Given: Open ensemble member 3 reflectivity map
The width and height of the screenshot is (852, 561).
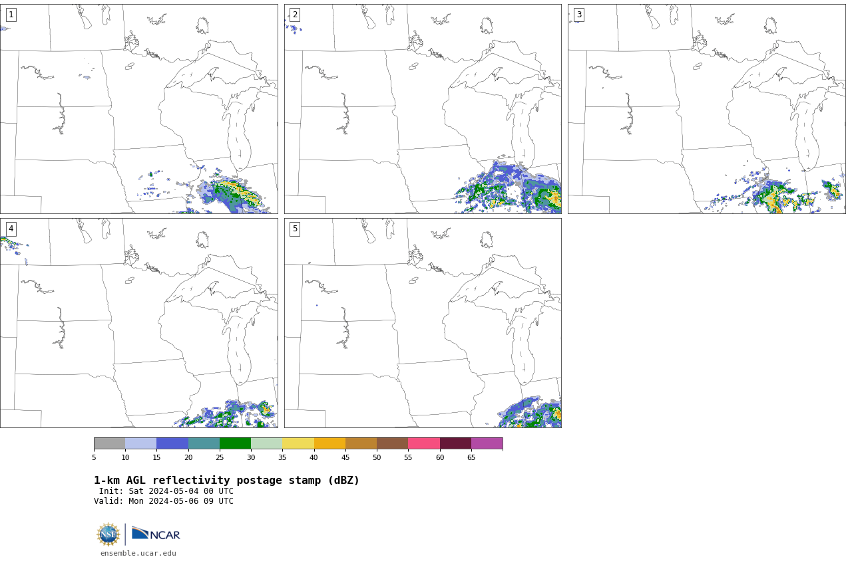Looking at the screenshot, I should coord(706,109).
